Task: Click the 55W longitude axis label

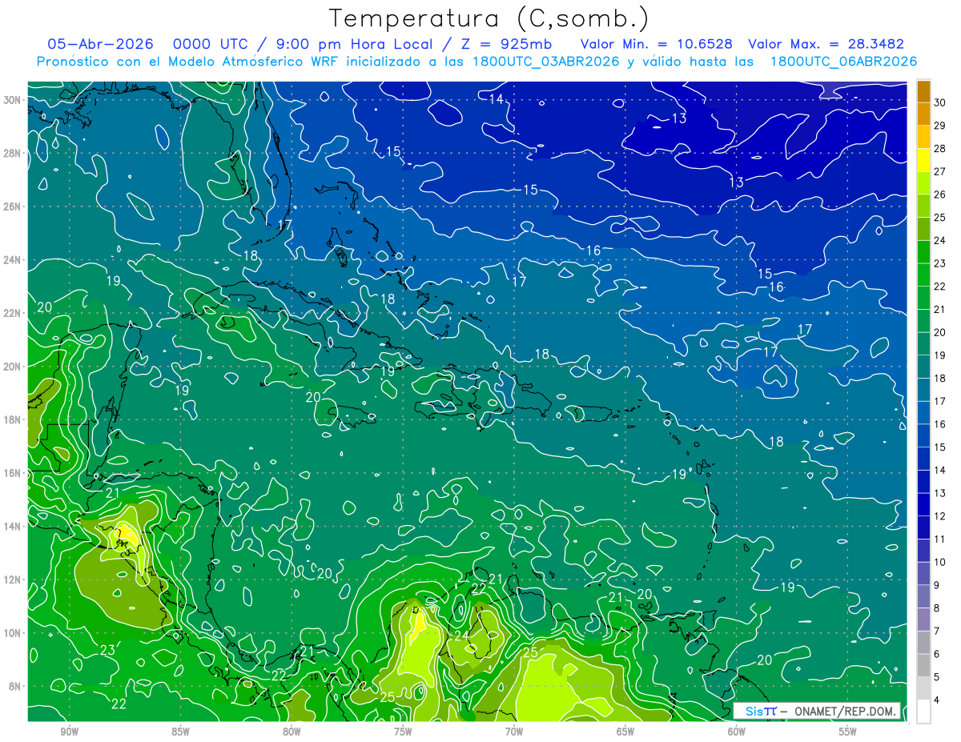Action: click(848, 732)
